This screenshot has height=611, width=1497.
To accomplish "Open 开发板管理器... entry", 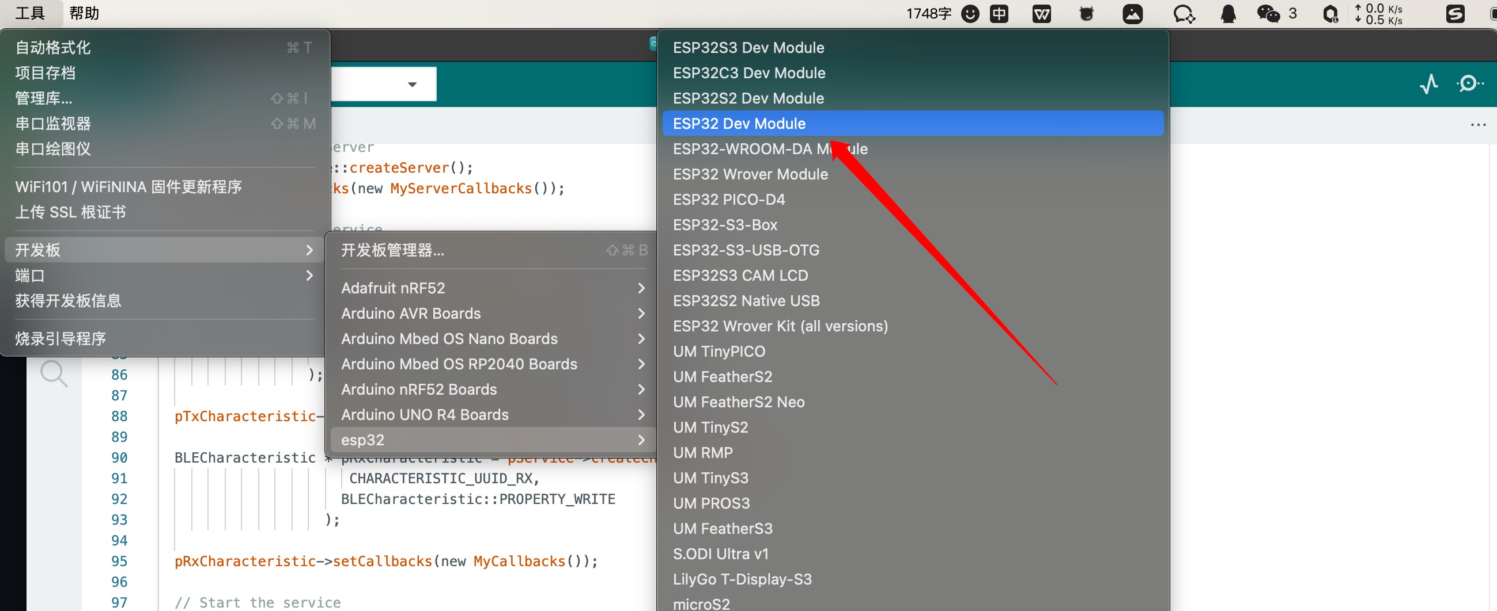I will pos(493,250).
